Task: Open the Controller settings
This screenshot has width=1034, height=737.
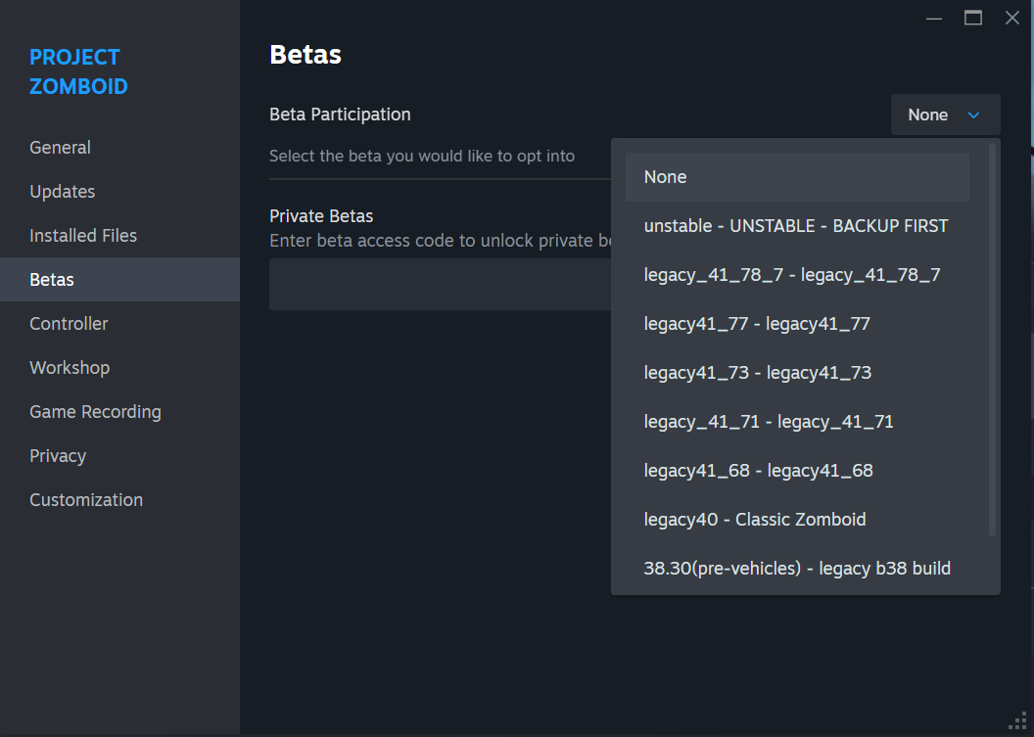Action: click(69, 324)
